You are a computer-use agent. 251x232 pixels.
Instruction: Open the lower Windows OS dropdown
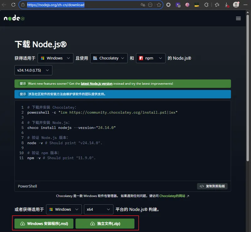64,209
